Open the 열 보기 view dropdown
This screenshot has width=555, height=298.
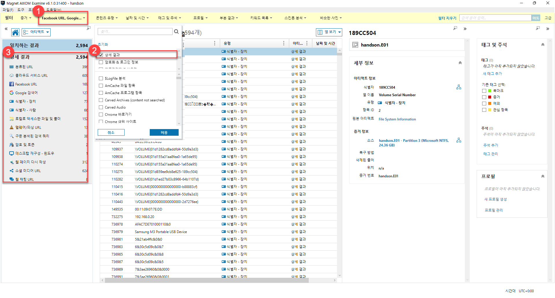click(329, 32)
